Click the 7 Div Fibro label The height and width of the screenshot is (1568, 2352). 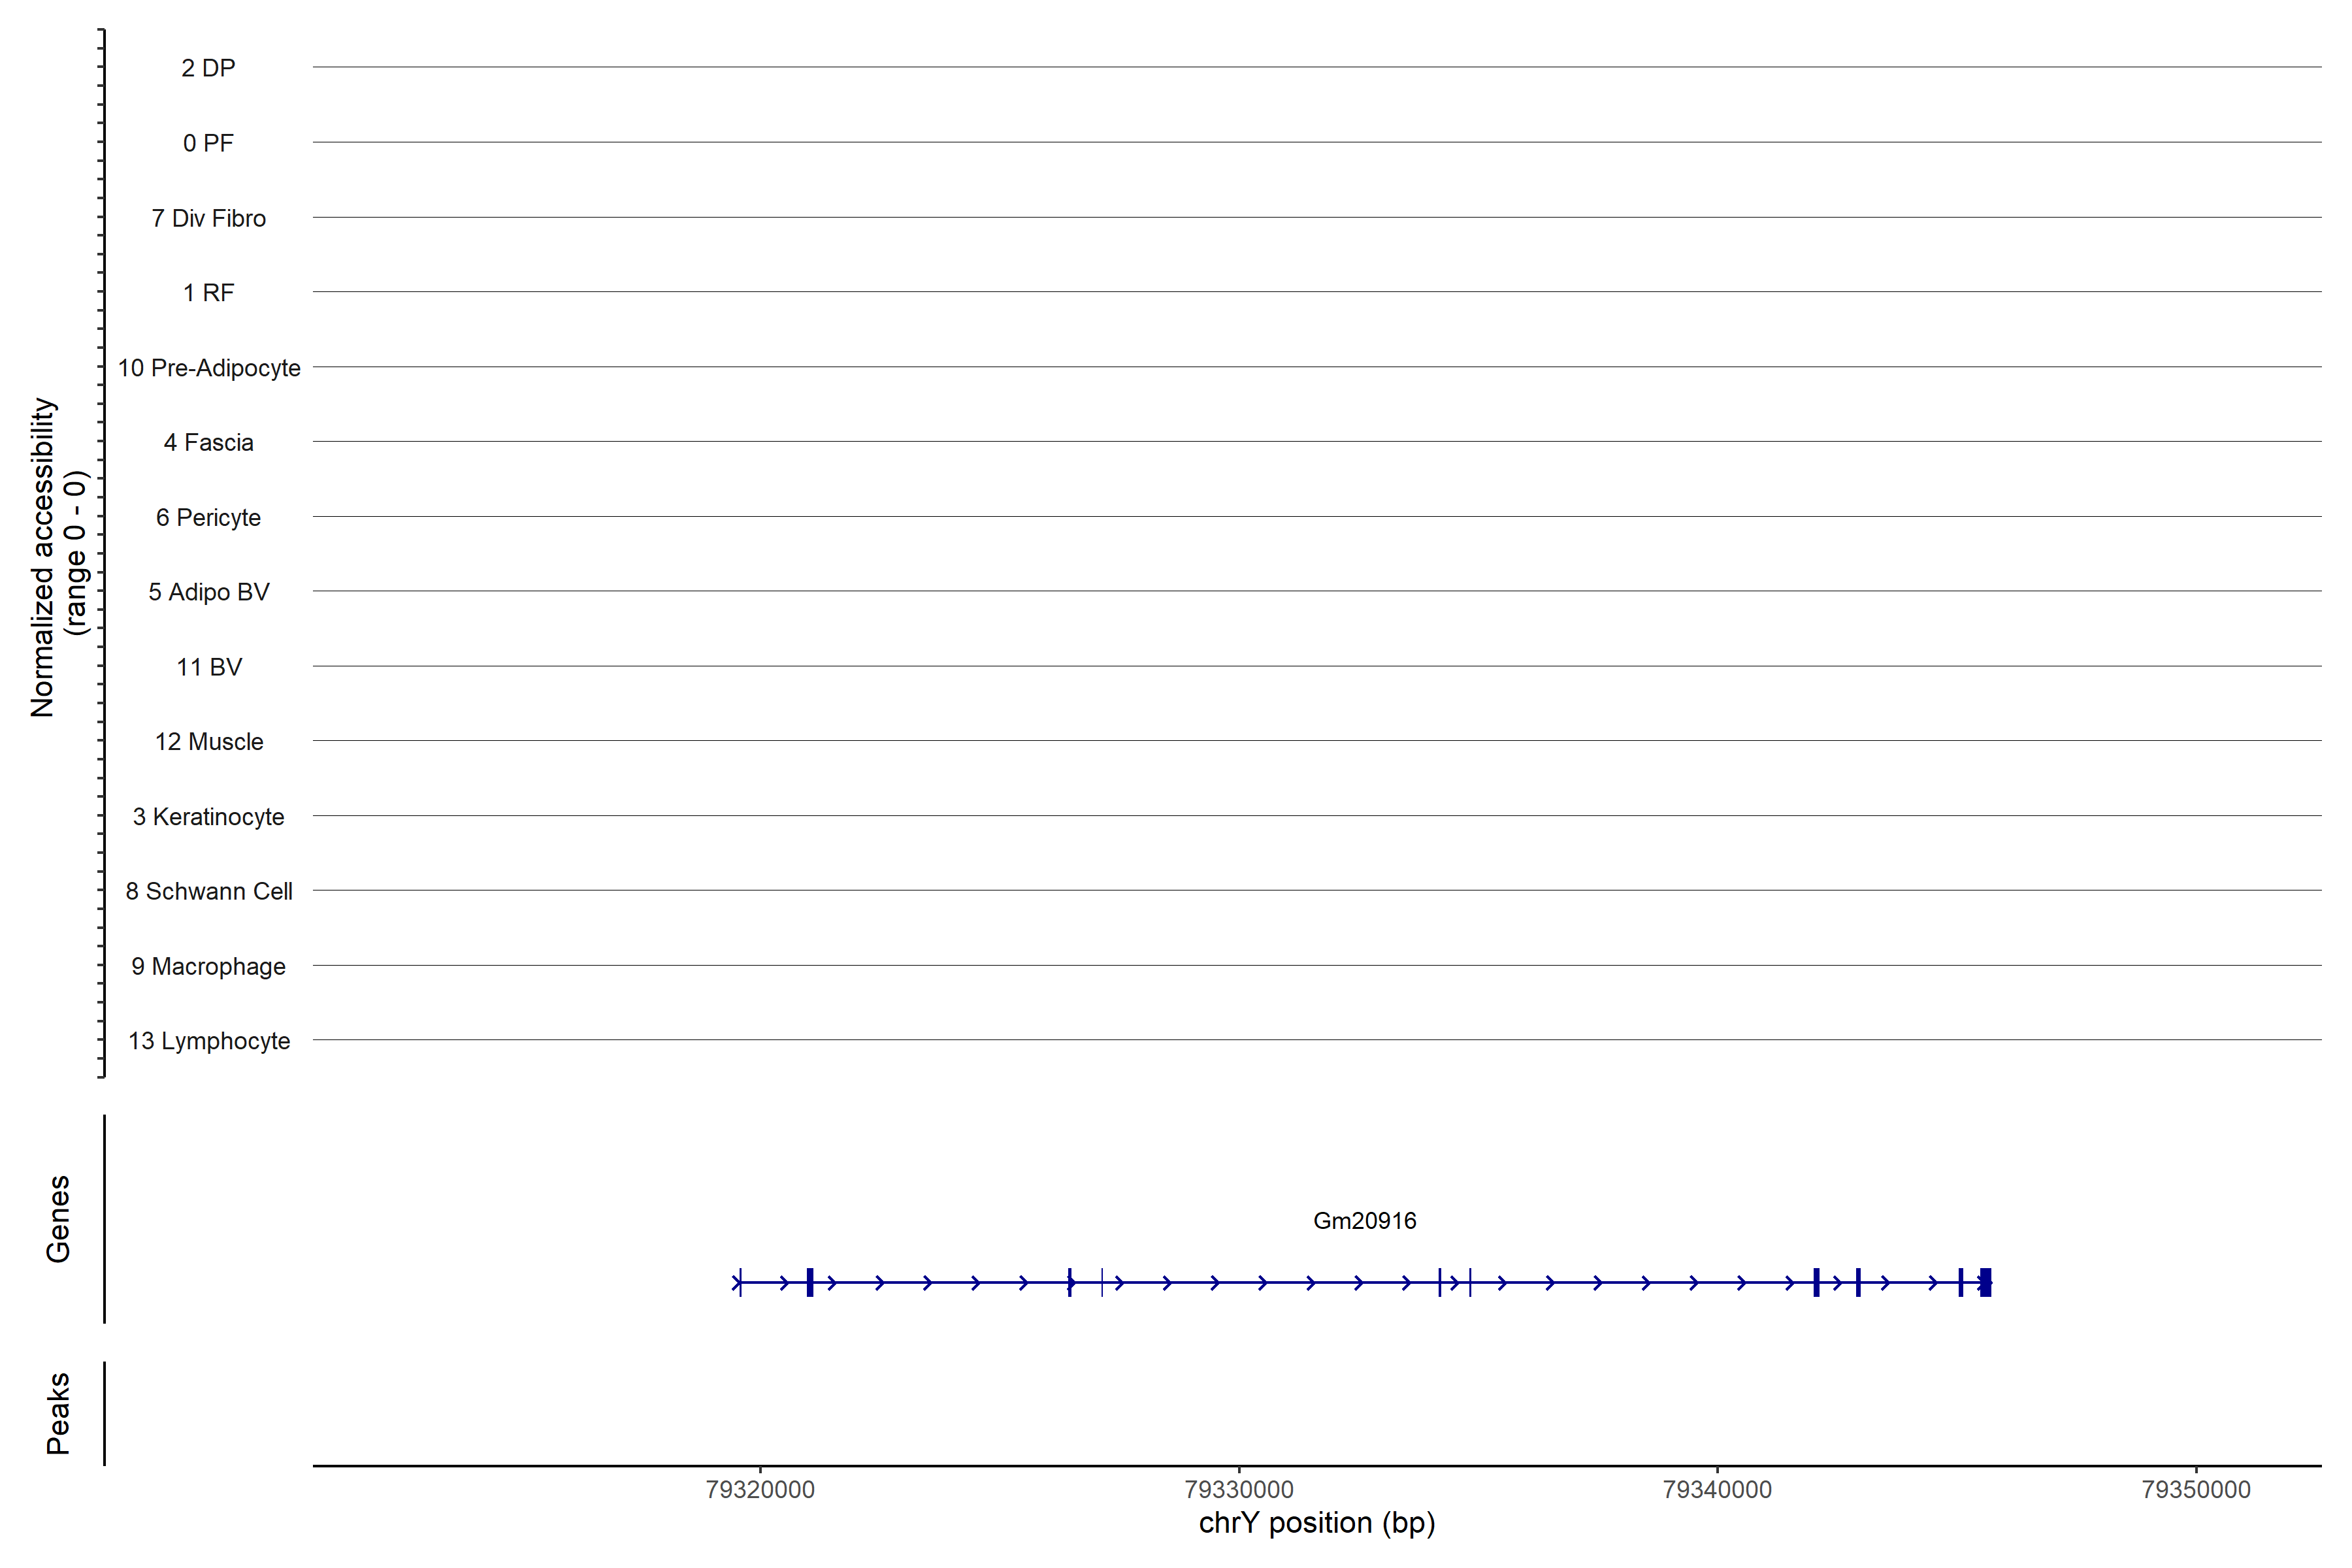[208, 218]
